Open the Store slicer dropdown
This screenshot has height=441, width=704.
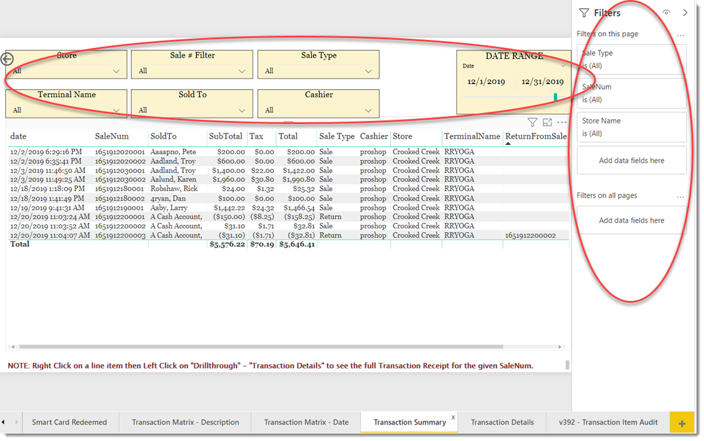[x=117, y=71]
